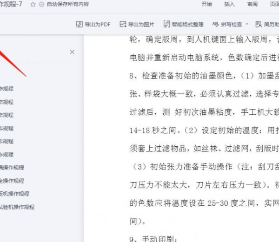
Task: Click the 智能格式整理 icon
Action: click(167, 24)
